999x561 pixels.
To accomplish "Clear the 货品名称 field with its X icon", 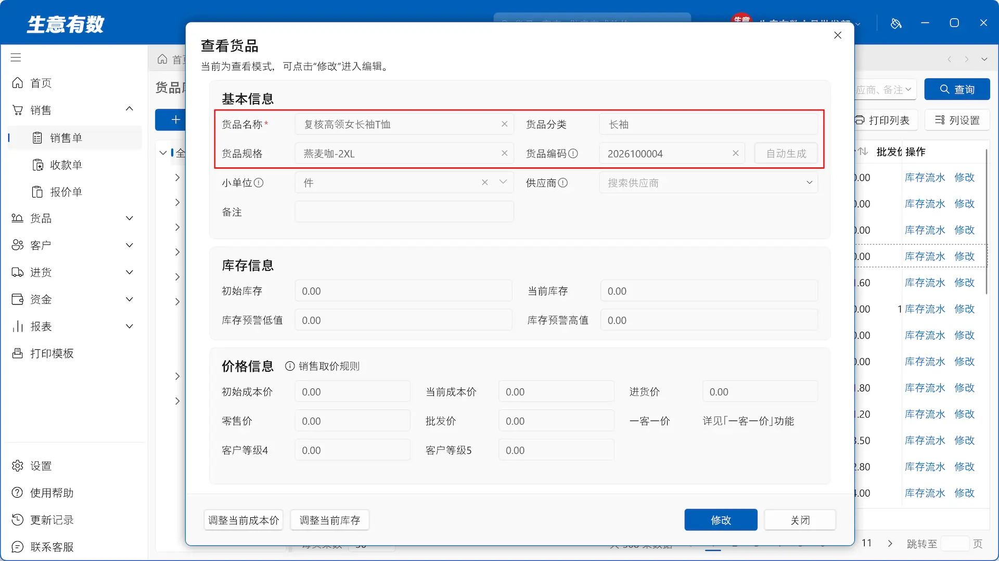I will pyautogui.click(x=504, y=124).
